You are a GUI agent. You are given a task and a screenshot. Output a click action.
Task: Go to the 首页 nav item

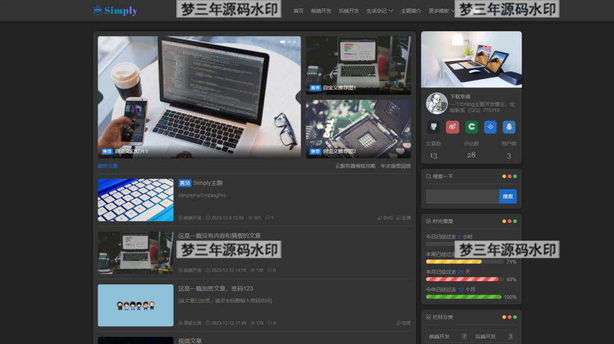click(x=299, y=11)
